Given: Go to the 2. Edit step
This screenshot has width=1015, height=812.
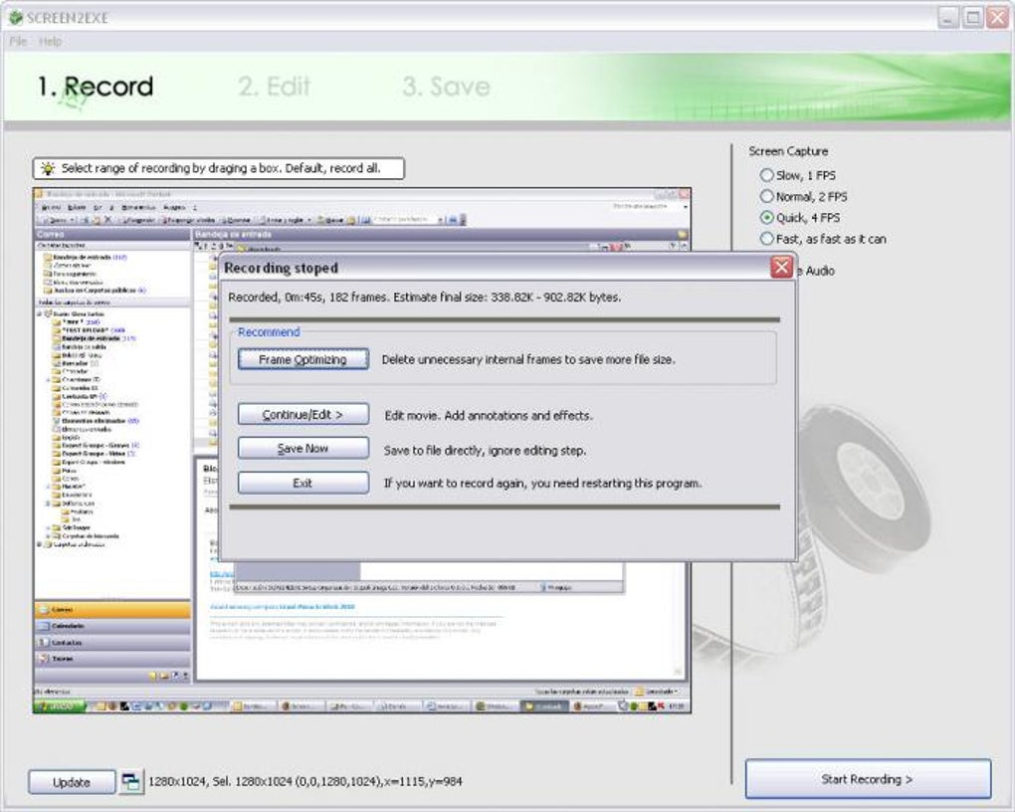Looking at the screenshot, I should [x=275, y=87].
